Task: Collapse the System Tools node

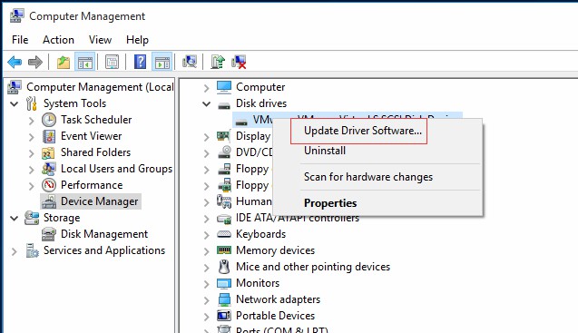Action: pyautogui.click(x=15, y=104)
